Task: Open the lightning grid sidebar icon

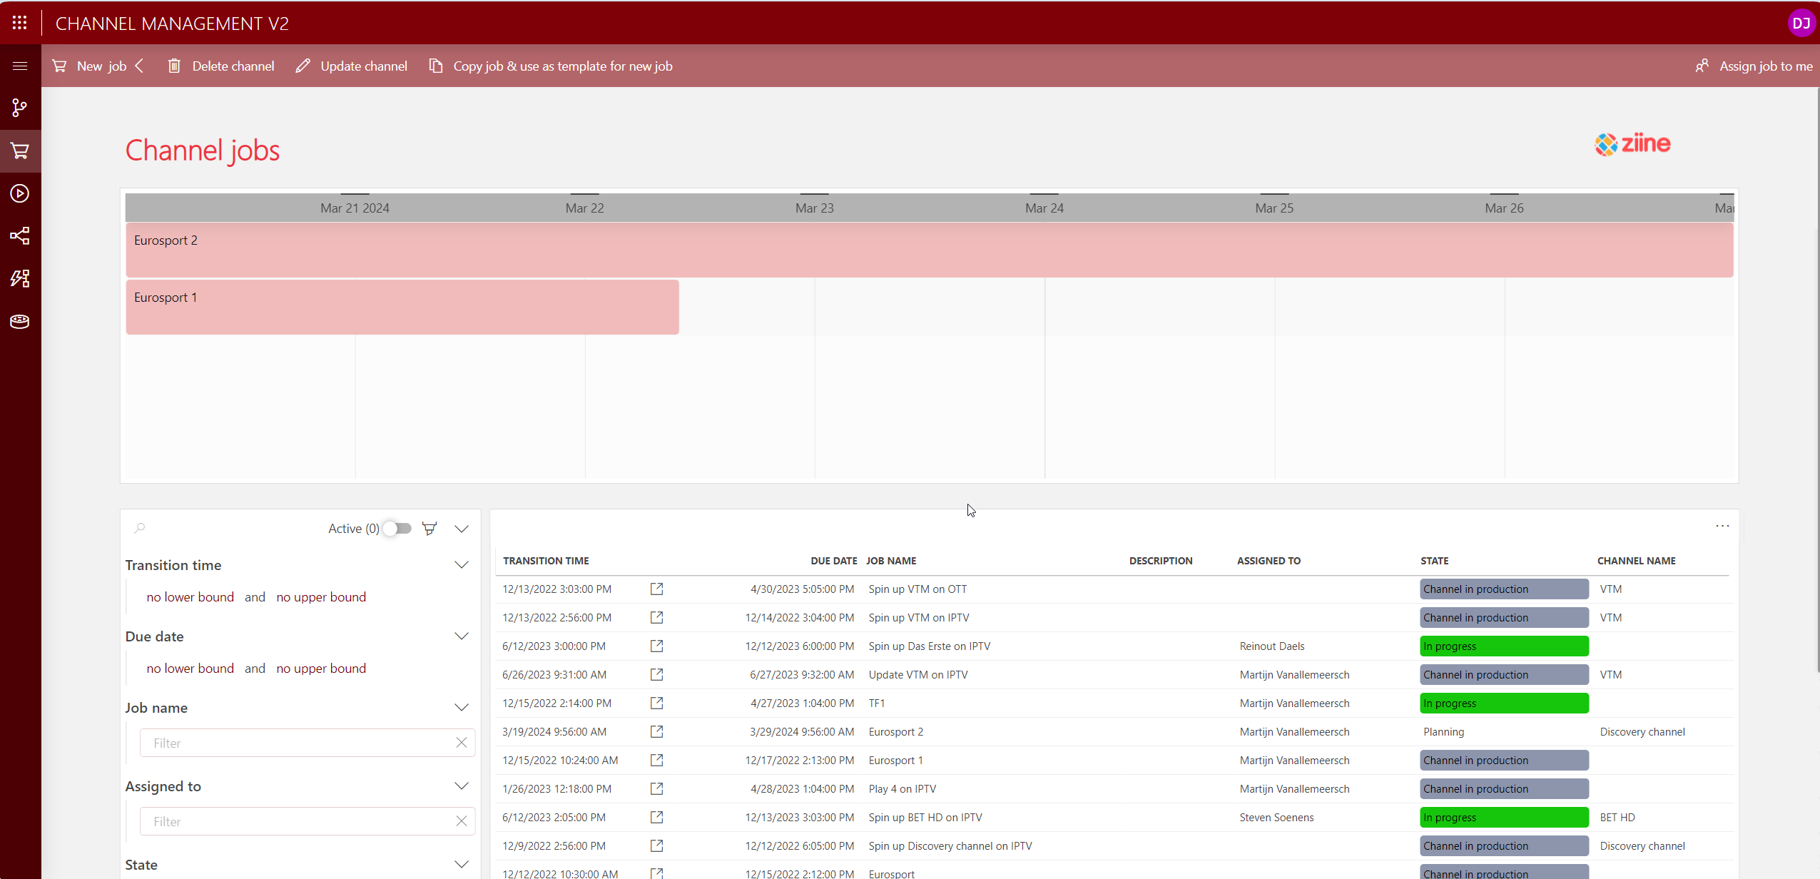Action: [20, 279]
